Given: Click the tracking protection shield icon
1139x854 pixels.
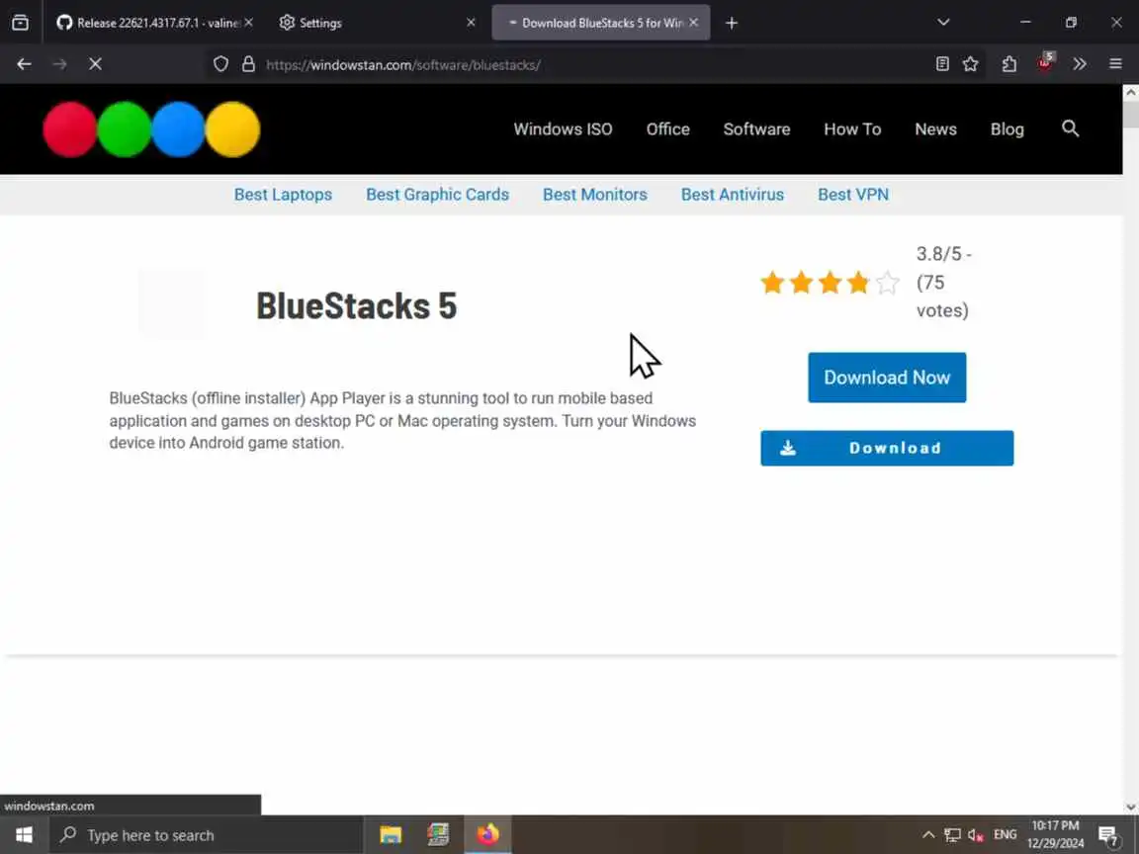Looking at the screenshot, I should (x=220, y=64).
